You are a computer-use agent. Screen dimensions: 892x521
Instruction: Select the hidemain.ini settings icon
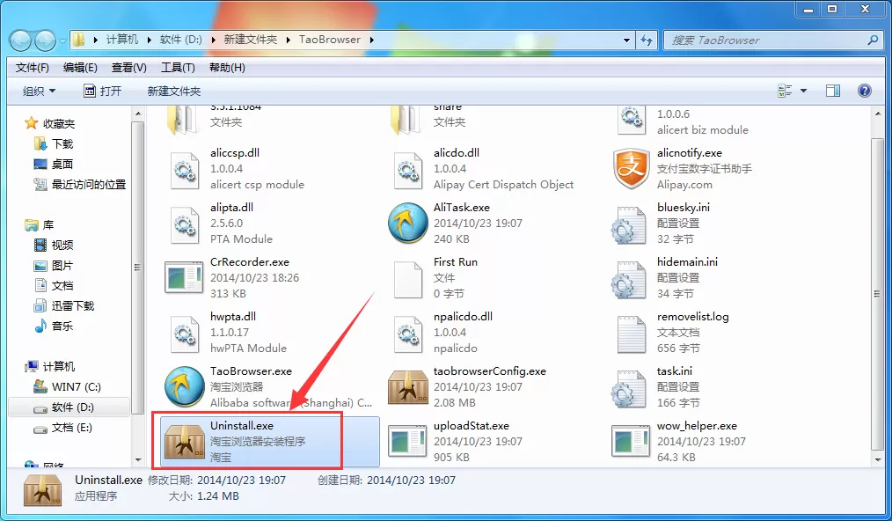coord(629,279)
